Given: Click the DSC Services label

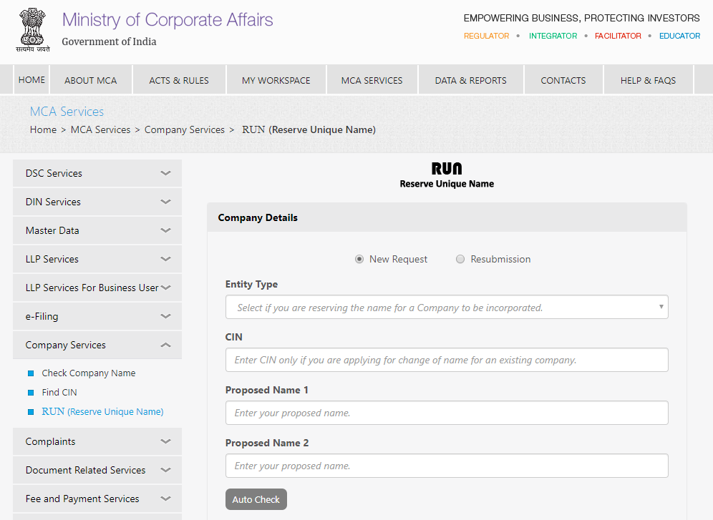Looking at the screenshot, I should [54, 174].
